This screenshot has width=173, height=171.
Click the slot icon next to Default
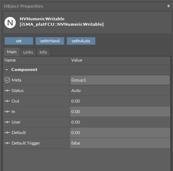click(7, 133)
